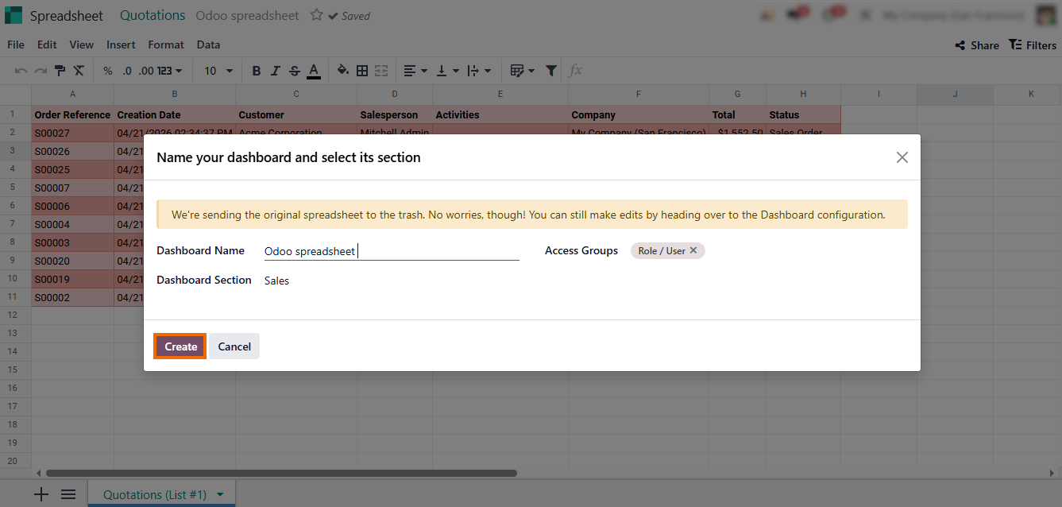
Task: Star the spreadsheet as favorite
Action: [x=316, y=15]
